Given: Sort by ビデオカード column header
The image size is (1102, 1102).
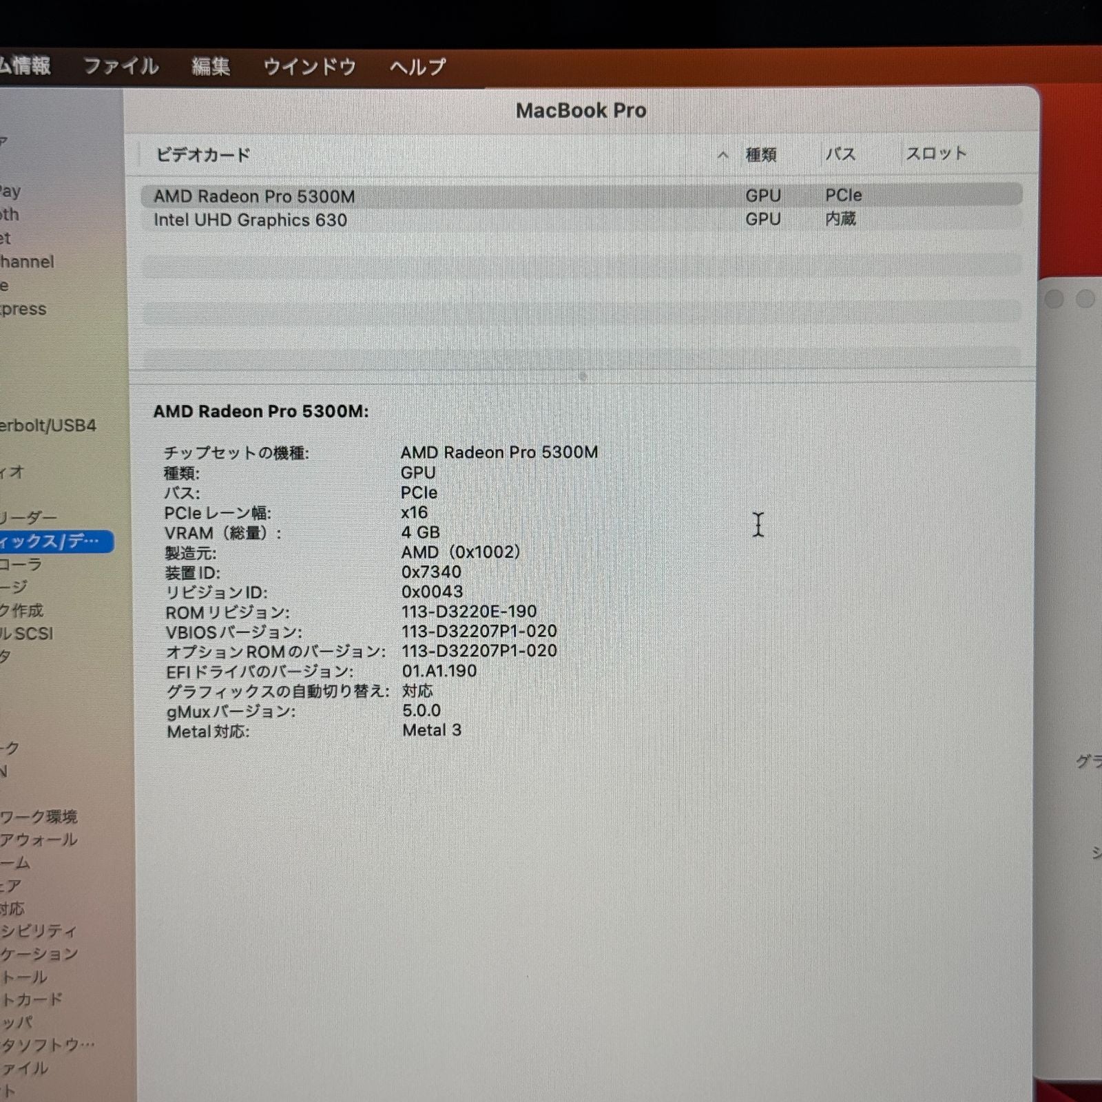Looking at the screenshot, I should [x=203, y=155].
